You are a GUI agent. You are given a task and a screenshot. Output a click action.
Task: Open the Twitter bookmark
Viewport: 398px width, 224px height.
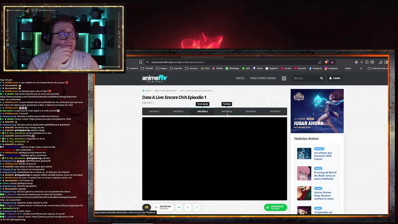(x=346, y=68)
